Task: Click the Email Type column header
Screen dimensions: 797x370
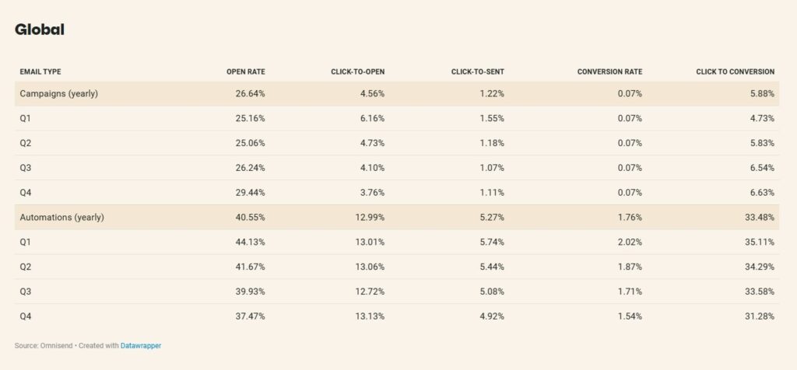Action: 40,72
